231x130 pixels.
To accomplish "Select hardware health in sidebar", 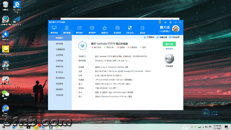I will [x=60, y=44].
